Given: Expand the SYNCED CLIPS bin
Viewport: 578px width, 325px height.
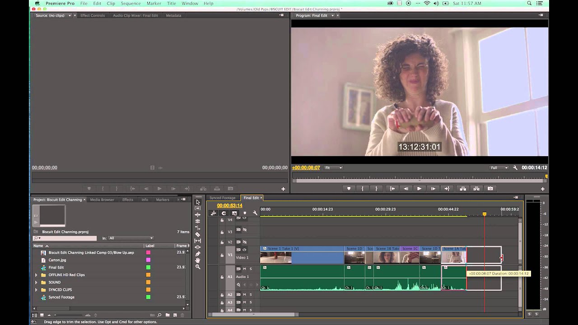Looking at the screenshot, I should (x=36, y=290).
